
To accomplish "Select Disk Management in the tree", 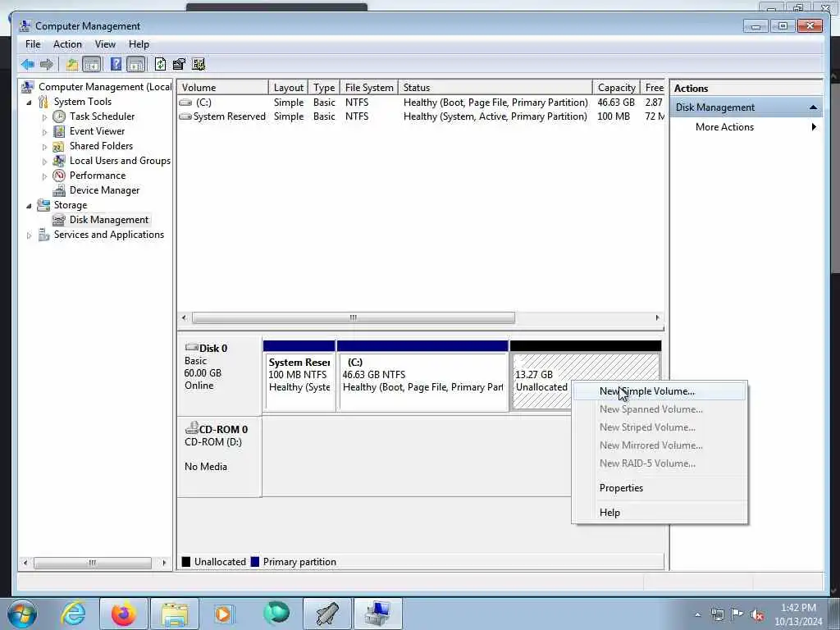I will (x=109, y=220).
